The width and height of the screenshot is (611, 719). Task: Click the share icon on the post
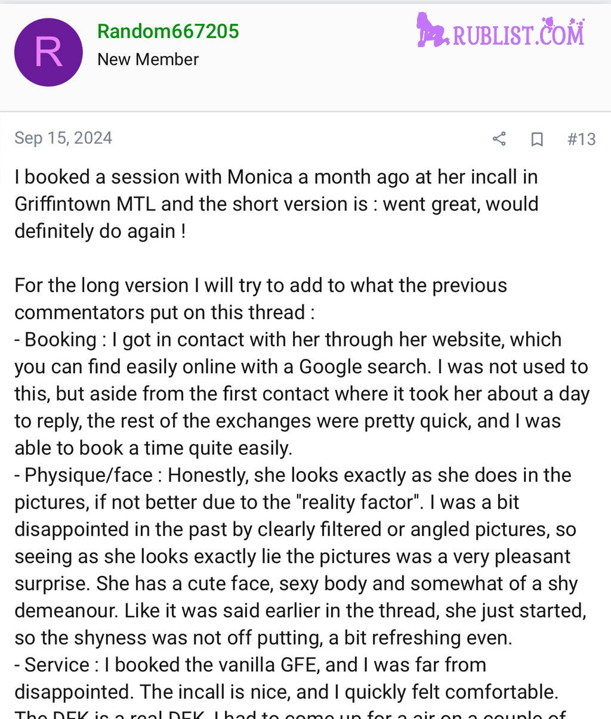pos(499,139)
